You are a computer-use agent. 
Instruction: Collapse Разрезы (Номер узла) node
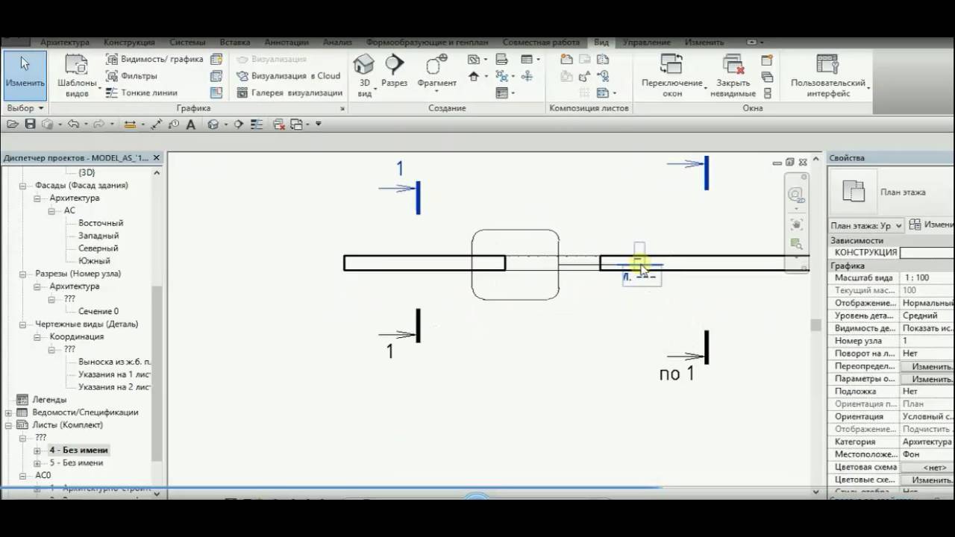tap(22, 274)
